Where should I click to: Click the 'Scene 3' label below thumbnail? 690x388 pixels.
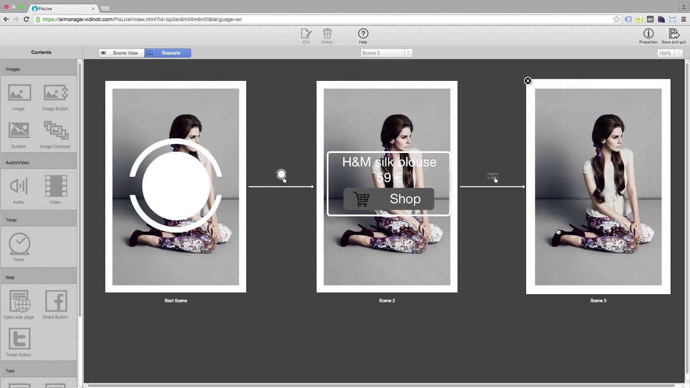[x=598, y=301]
